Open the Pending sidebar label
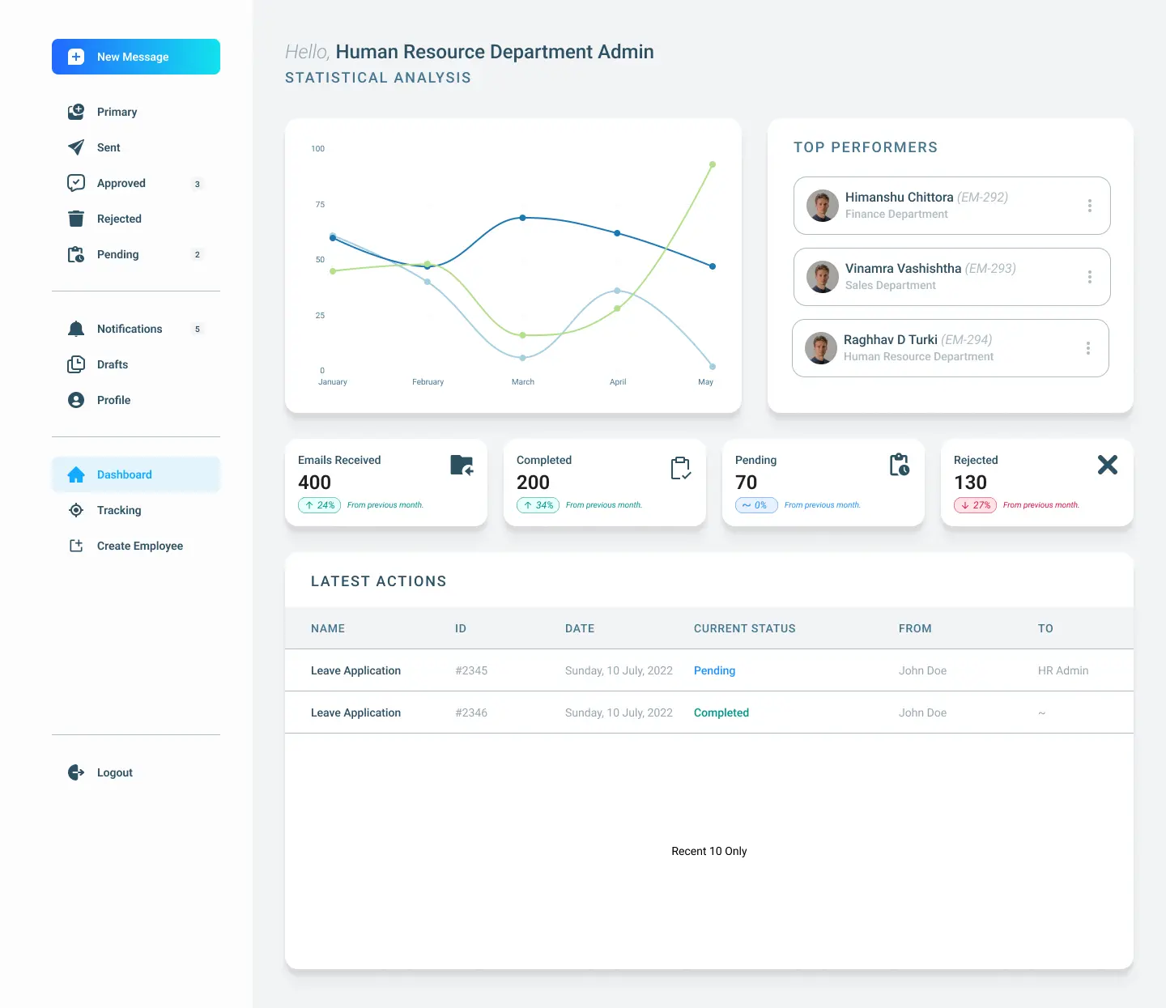The width and height of the screenshot is (1166, 1008). 117,254
